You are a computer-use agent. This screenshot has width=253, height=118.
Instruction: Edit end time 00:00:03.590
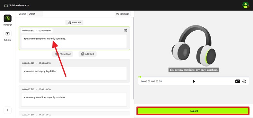click(45, 31)
